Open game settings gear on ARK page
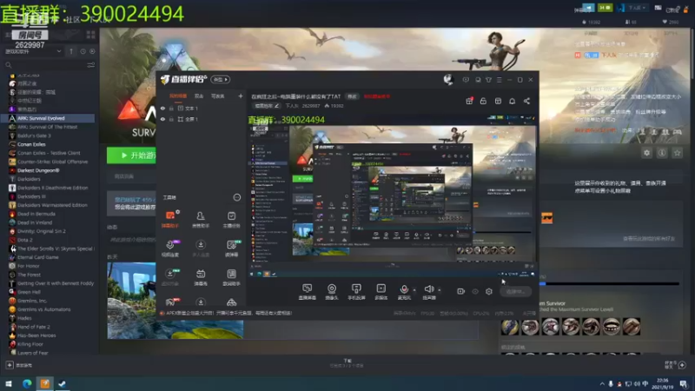The image size is (695, 391). click(x=646, y=153)
